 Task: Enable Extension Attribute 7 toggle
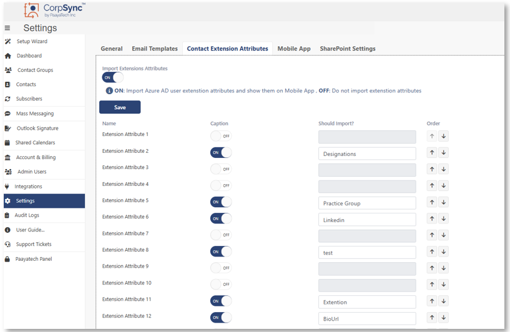221,235
